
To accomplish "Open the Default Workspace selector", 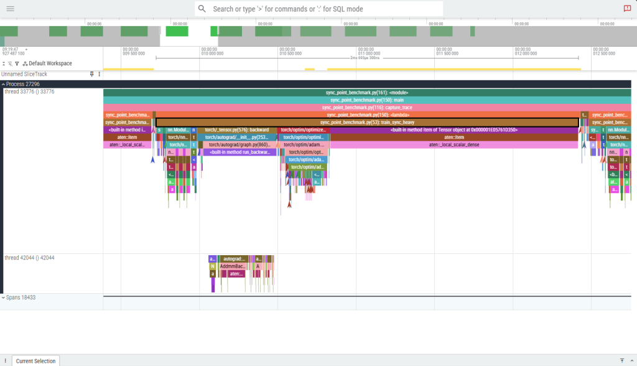I will [47, 63].
